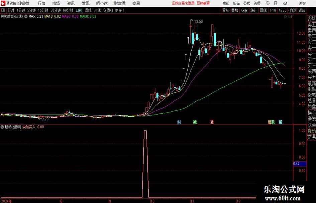
Task: Open F10 company info
Action: [x=273, y=10]
